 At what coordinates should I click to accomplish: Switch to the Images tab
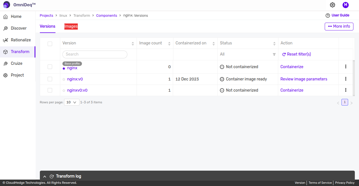pyautogui.click(x=71, y=26)
